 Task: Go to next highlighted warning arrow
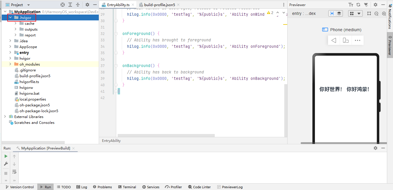pos(284,13)
